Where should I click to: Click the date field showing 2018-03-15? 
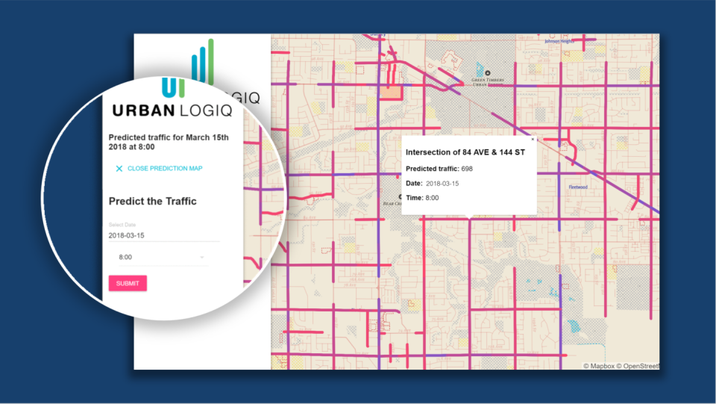[x=164, y=235]
